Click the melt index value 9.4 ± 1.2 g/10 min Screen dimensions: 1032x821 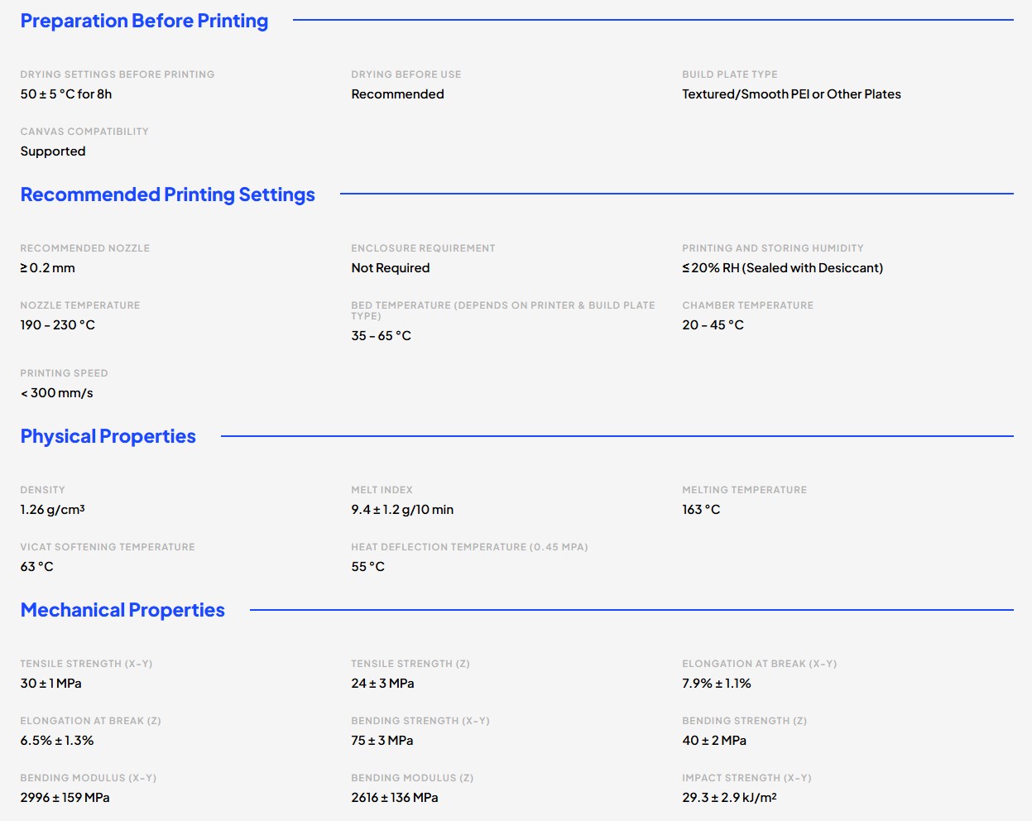pos(402,510)
